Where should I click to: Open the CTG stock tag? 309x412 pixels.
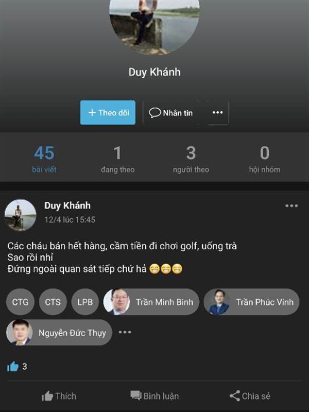20,302
